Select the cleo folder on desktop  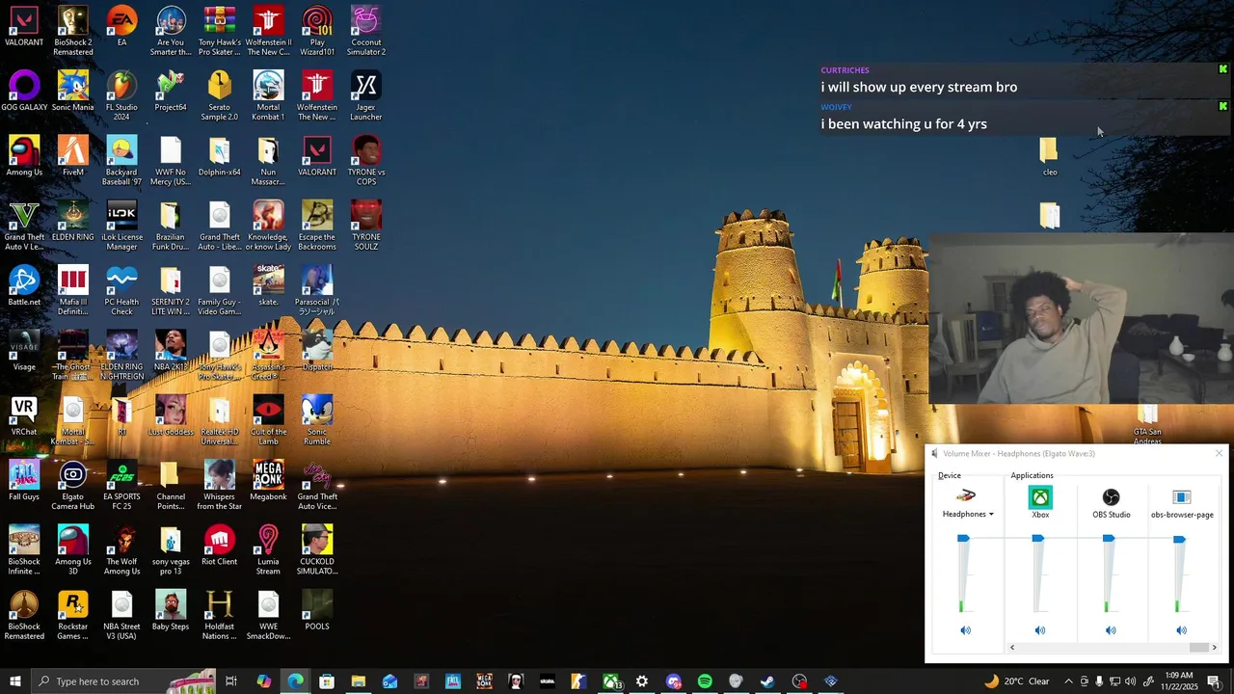(1049, 156)
